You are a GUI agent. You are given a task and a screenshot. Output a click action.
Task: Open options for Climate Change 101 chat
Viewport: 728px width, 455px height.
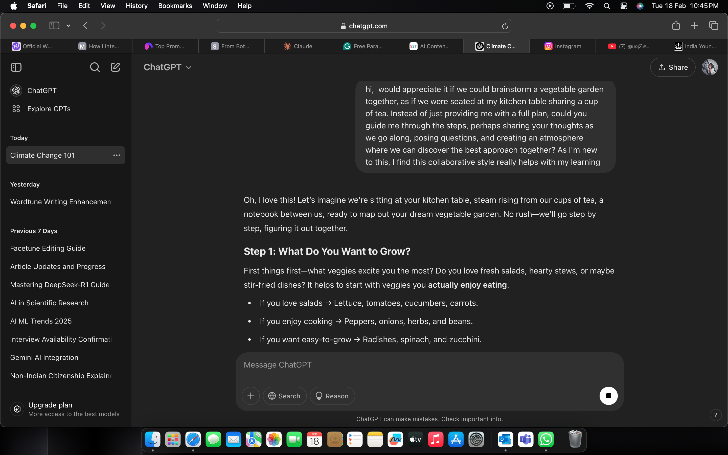[x=117, y=155]
